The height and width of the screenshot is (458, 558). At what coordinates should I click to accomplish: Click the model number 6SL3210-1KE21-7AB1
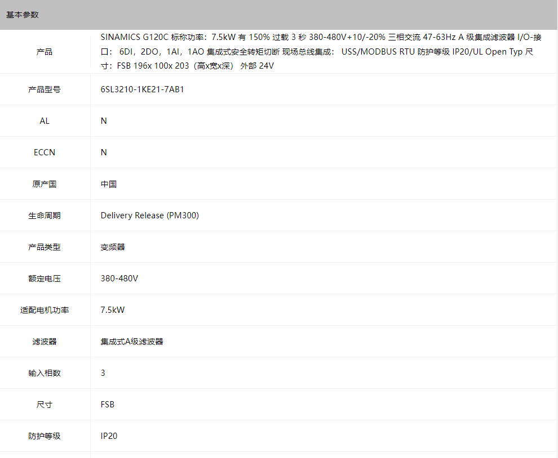[x=143, y=89]
